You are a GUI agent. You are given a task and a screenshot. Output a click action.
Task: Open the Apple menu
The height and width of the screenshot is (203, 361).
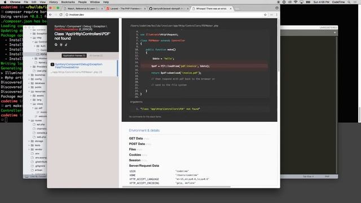pyautogui.click(x=5, y=2)
